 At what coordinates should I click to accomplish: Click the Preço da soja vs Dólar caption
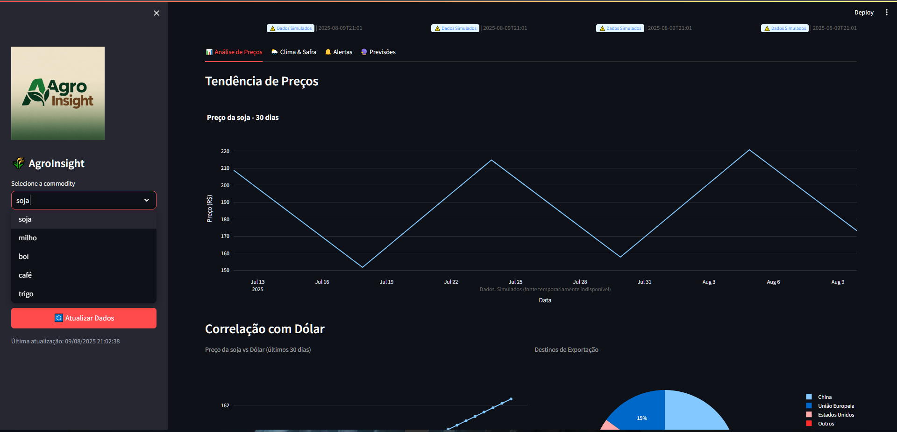[x=258, y=350]
